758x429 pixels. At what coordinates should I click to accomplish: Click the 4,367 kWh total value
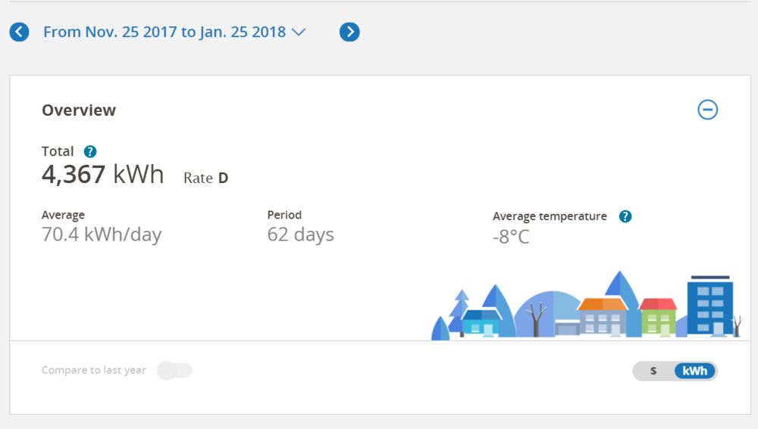[x=102, y=175]
